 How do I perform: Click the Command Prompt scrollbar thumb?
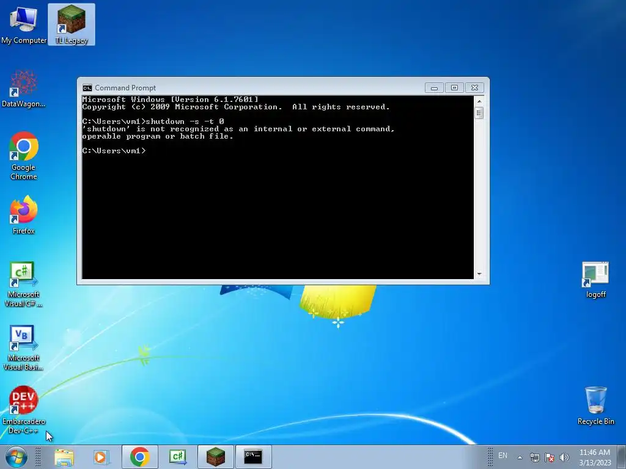(x=479, y=113)
